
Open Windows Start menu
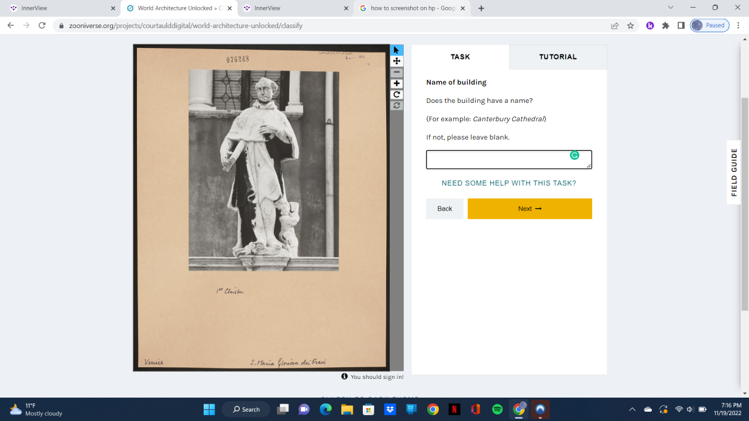[x=209, y=409]
